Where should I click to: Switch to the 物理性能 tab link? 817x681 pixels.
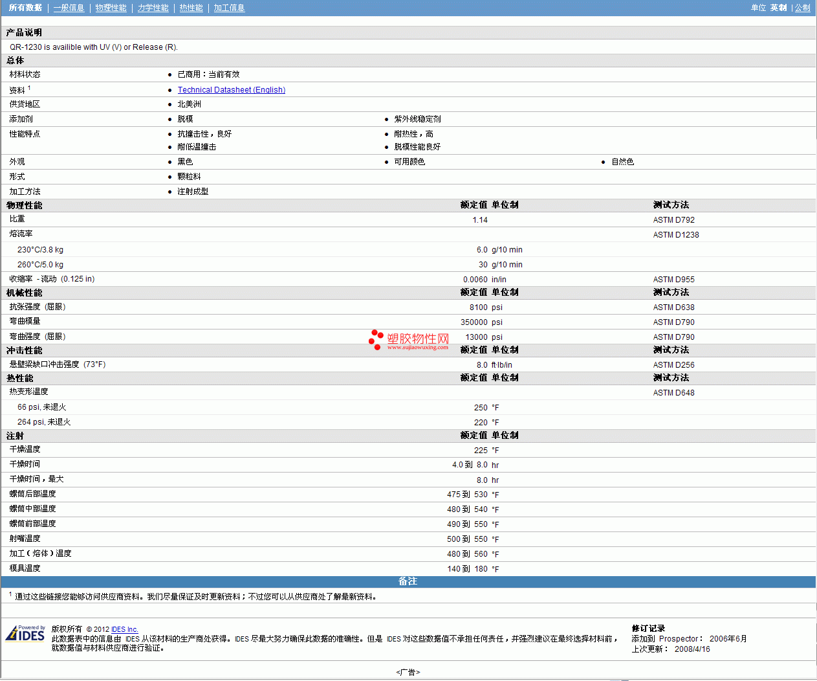tap(111, 8)
